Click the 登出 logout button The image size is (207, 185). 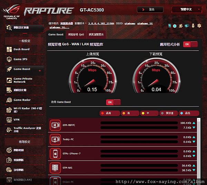click(x=150, y=9)
